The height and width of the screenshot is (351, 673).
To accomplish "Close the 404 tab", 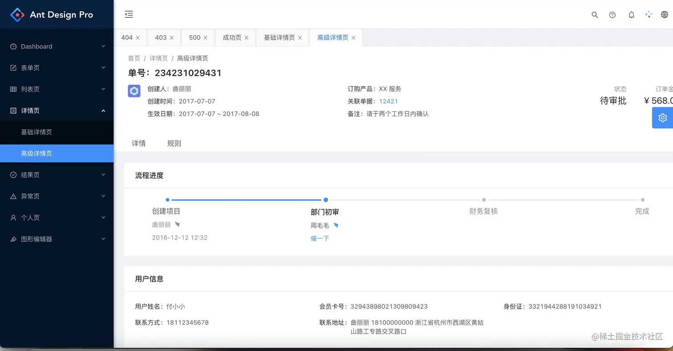I will pos(138,38).
